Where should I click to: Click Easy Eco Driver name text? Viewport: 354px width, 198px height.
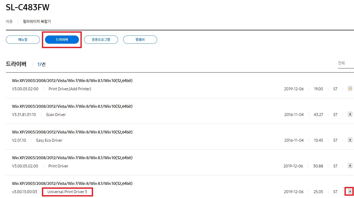click(49, 140)
